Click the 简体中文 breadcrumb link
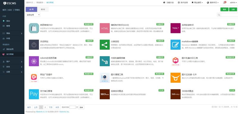This screenshot has height=114, width=238. (29, 3)
